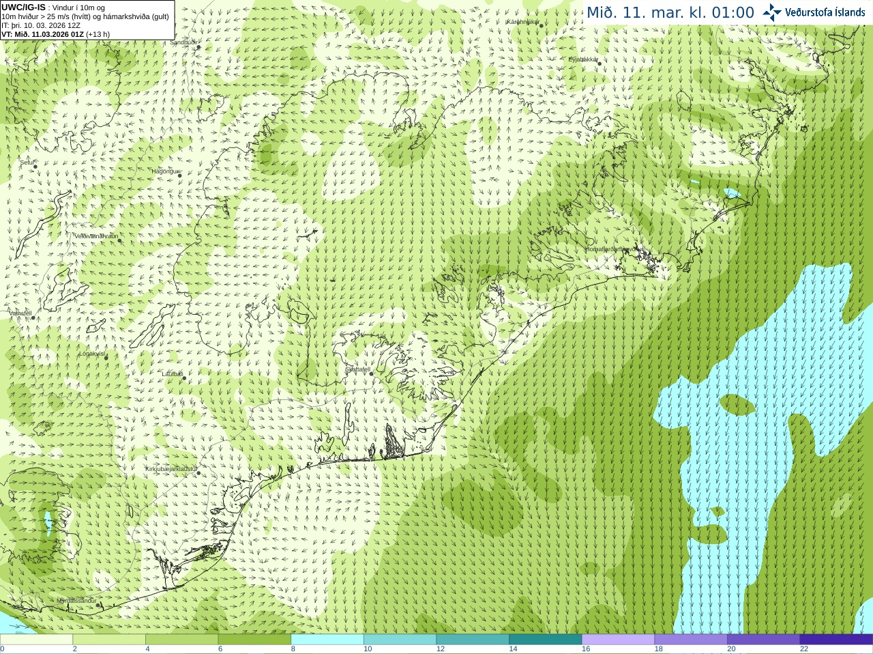Screen dimensions: 873x654
Task: Select the Setur station label
Action: [27, 162]
